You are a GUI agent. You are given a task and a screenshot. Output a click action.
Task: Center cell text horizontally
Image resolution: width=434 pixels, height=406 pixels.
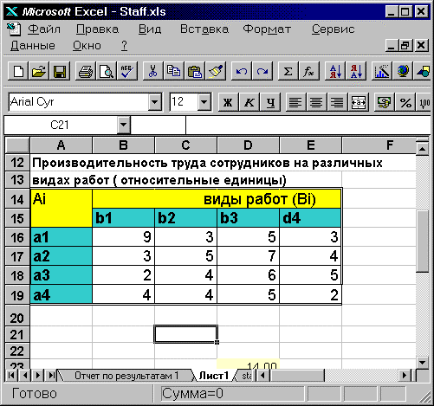tap(316, 102)
